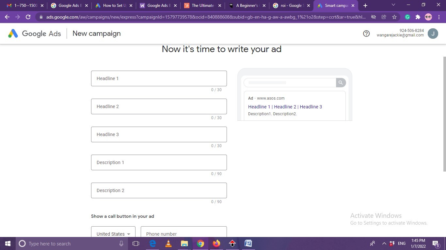Click into the Headline 1 field

159,78
